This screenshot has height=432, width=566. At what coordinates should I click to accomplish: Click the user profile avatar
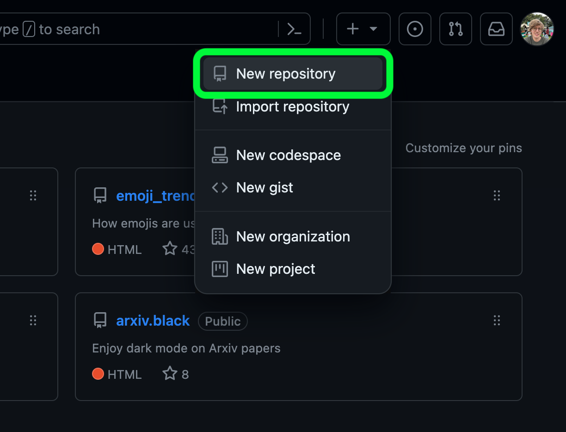point(537,29)
